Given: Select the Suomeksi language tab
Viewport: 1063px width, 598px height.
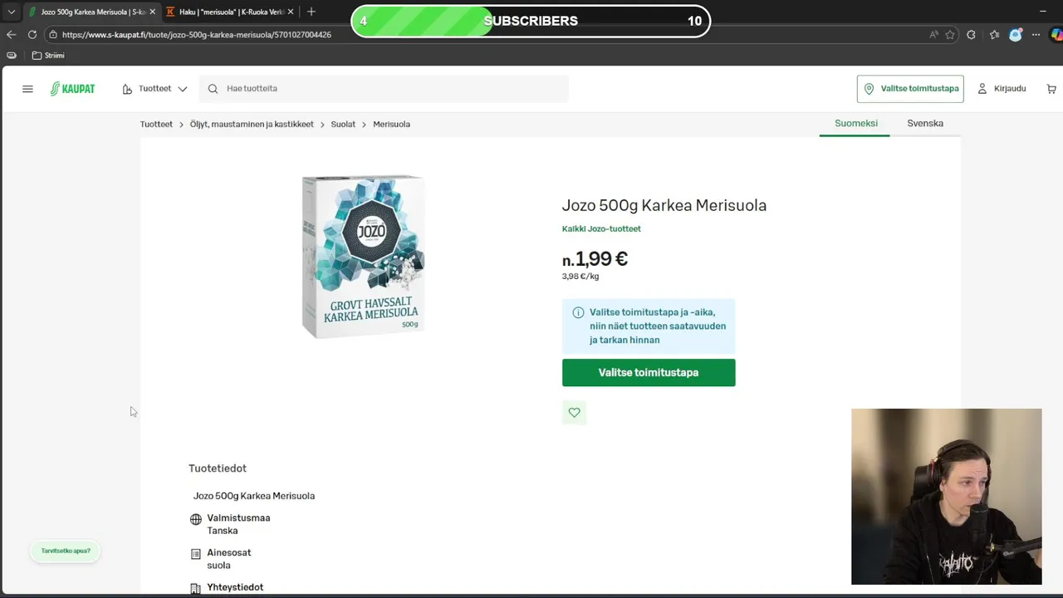Looking at the screenshot, I should tap(855, 124).
